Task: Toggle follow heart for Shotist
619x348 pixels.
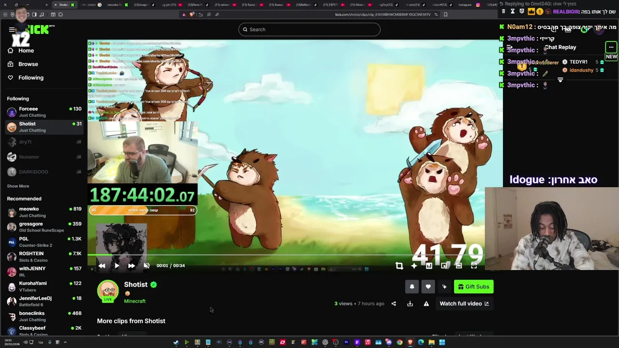Action: (x=428, y=287)
